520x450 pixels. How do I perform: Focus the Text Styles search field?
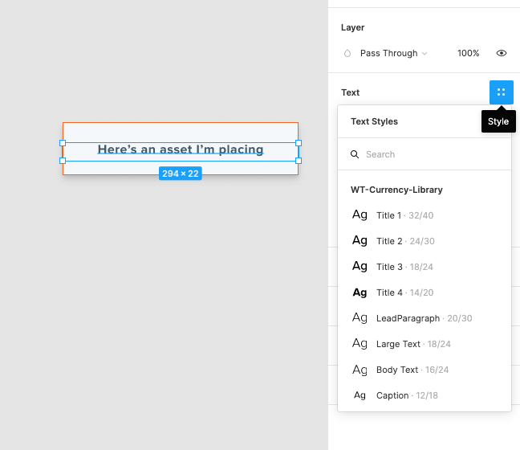[x=425, y=154]
